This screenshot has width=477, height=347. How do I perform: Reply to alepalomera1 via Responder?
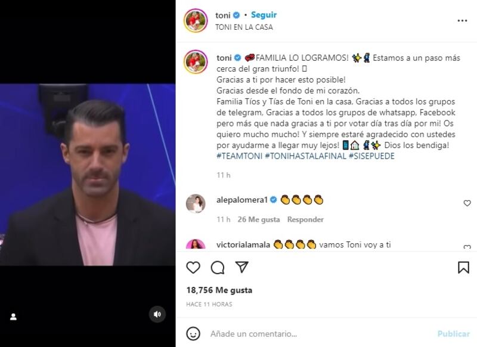305,219
